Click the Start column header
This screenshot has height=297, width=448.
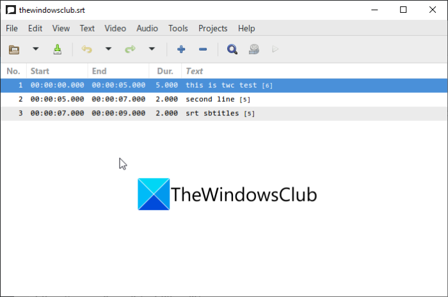57,71
